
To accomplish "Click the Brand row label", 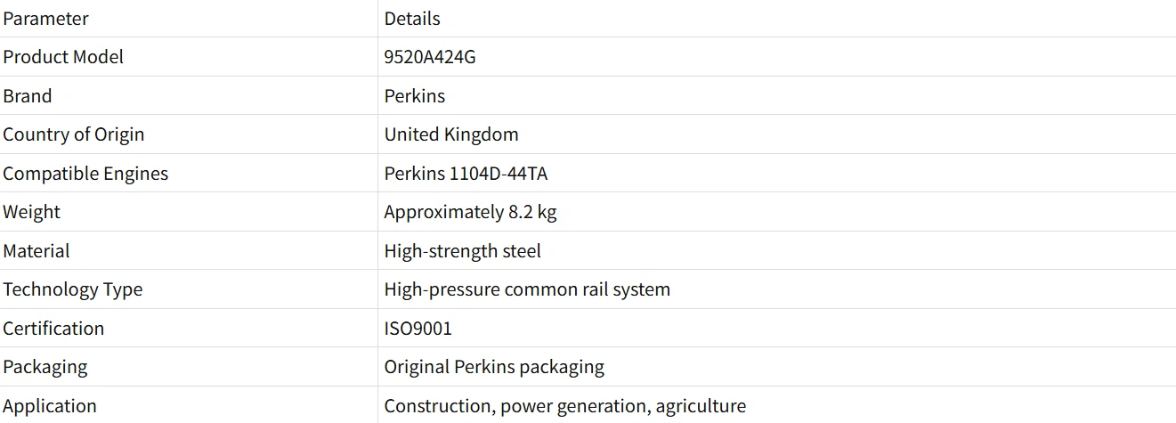I will 28,96.
